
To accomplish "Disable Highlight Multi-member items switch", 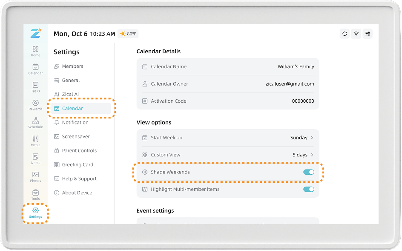I will [309, 189].
